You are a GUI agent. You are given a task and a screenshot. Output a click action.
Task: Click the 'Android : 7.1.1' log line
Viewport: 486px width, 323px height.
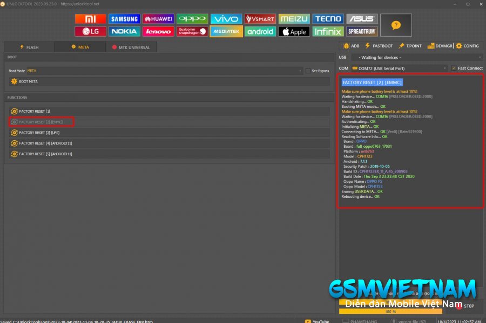(x=355, y=161)
